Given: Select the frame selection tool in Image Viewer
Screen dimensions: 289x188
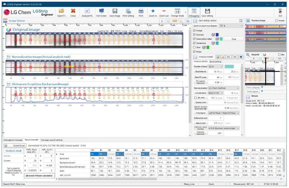Looking at the screenshot, I should [x=168, y=21].
